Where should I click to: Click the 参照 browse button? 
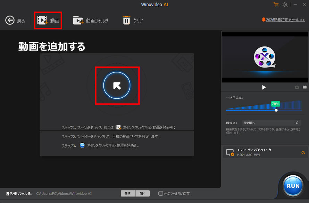click(128, 193)
